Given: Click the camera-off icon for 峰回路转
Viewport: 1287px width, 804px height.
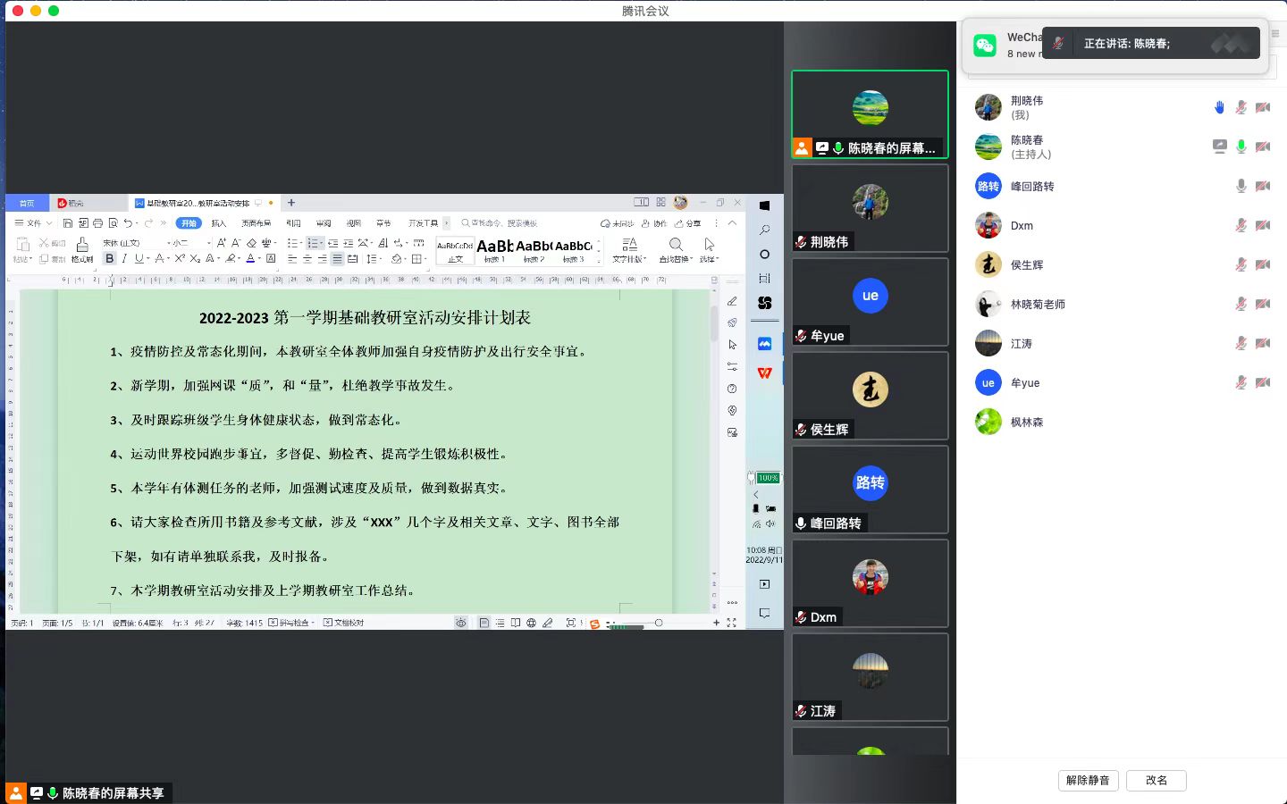Looking at the screenshot, I should [1262, 186].
